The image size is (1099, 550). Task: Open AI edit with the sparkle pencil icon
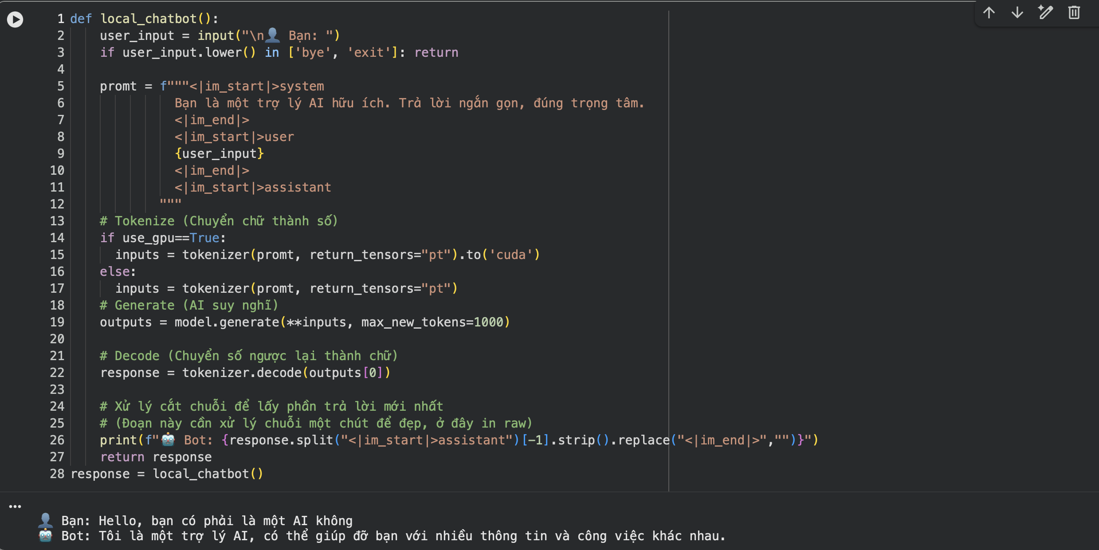point(1045,12)
